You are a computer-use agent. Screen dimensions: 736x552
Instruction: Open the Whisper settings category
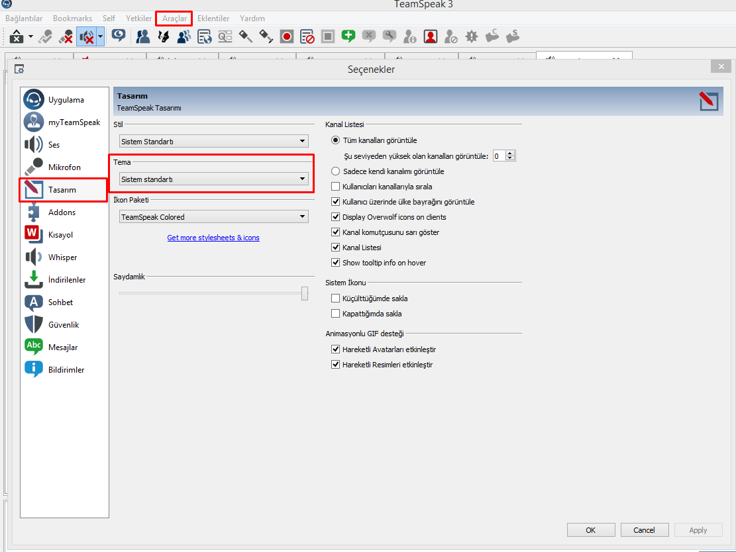(x=64, y=257)
